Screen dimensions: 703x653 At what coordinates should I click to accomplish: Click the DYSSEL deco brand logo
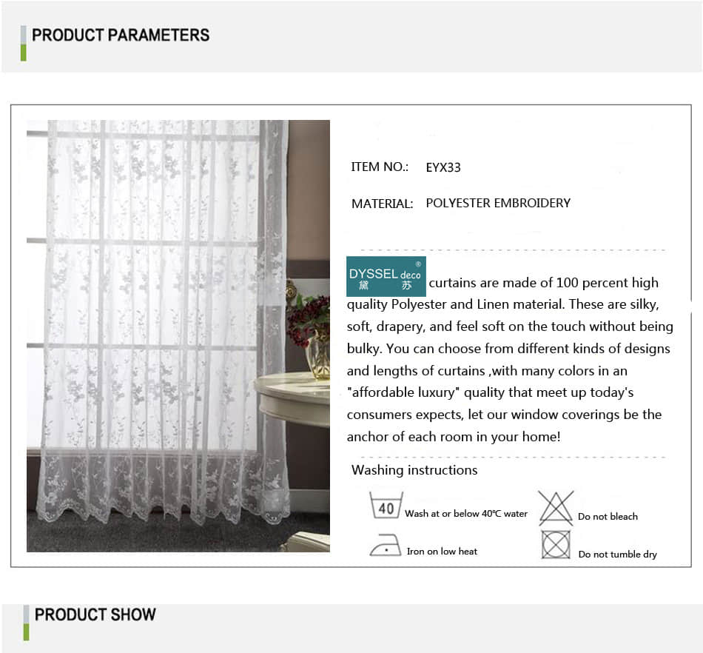coord(386,276)
